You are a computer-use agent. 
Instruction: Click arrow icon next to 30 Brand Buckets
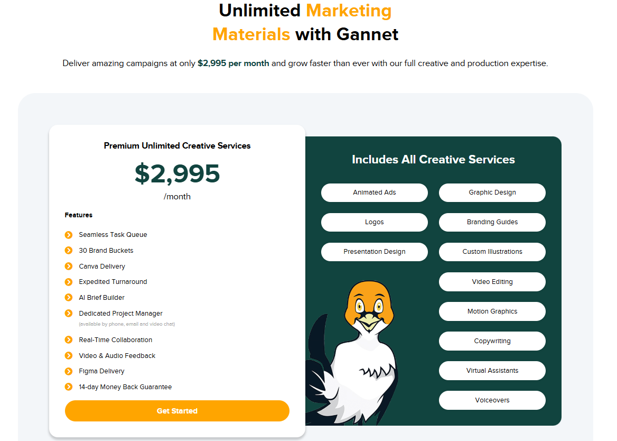pos(69,251)
